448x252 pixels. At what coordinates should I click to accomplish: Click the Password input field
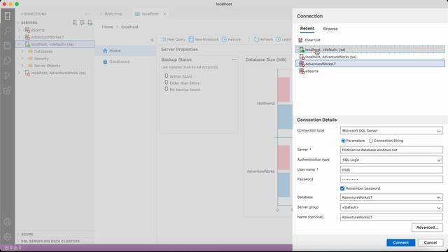391,179
